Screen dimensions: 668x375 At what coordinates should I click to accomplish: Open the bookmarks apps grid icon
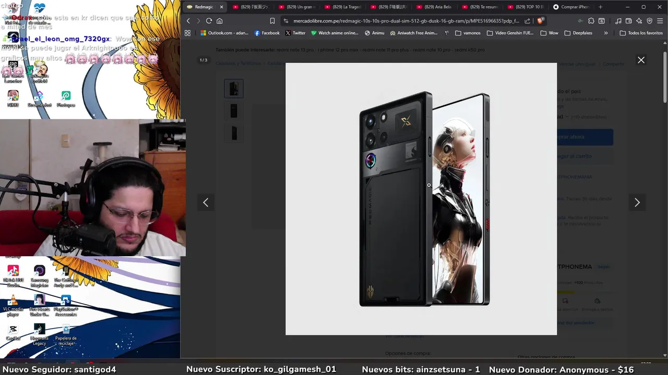[187, 33]
